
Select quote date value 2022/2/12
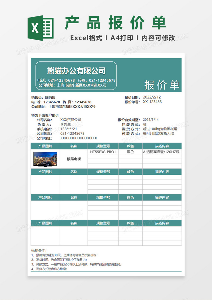tap(152, 97)
